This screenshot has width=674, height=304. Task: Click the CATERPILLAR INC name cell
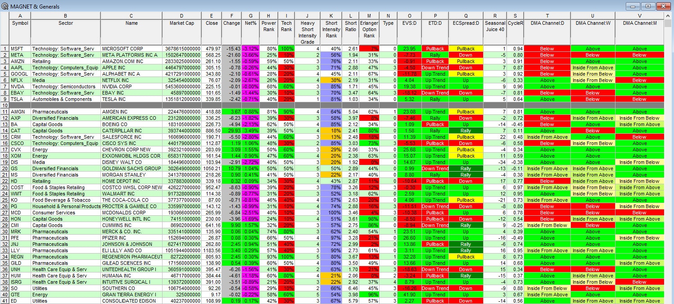131,130
